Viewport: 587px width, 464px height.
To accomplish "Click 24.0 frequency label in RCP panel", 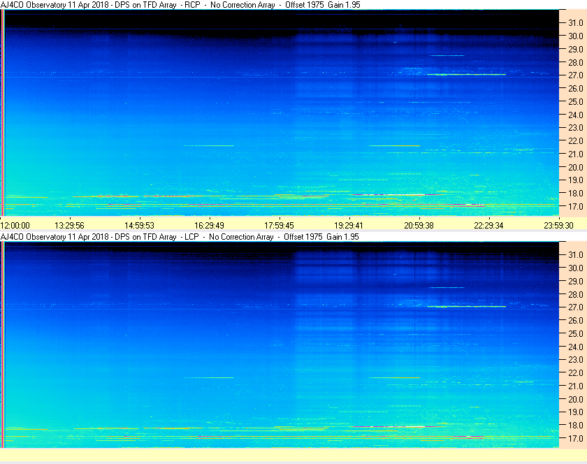I will point(576,115).
